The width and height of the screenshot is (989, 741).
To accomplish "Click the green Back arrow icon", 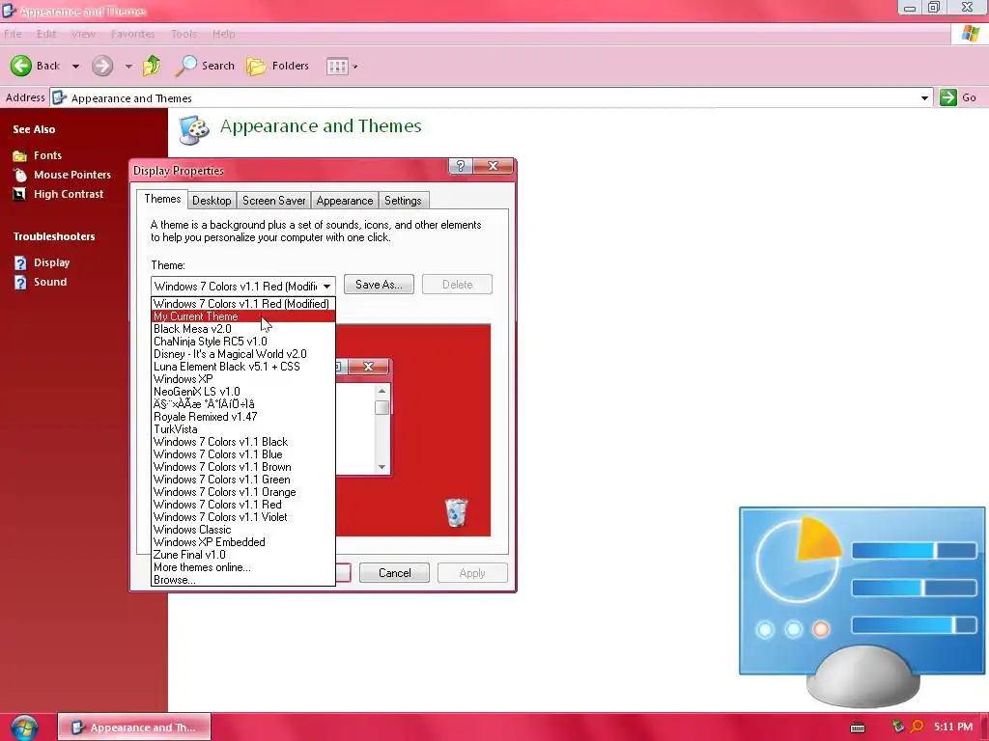I will 21,66.
